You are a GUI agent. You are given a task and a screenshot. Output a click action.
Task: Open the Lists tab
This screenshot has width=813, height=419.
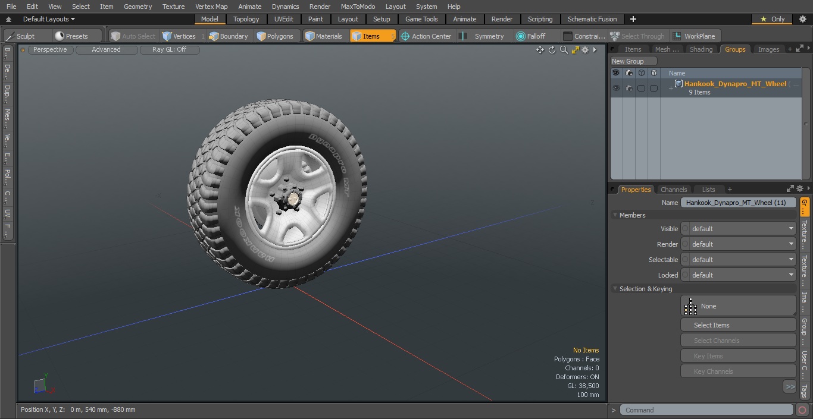[x=708, y=190]
